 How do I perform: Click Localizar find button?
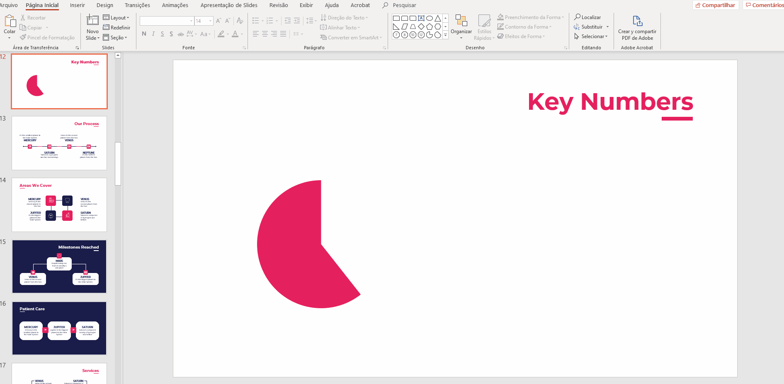[587, 17]
